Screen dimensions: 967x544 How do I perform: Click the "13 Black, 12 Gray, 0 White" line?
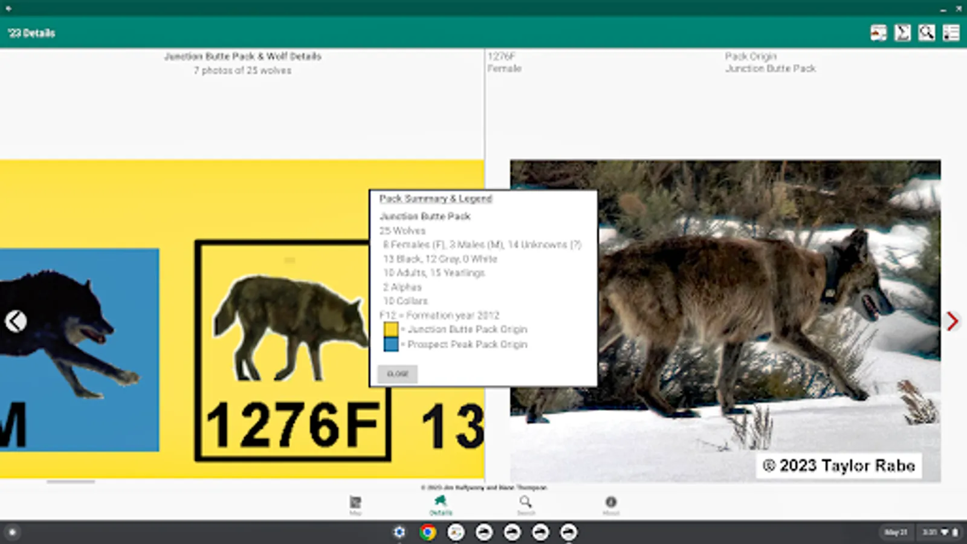pyautogui.click(x=440, y=259)
